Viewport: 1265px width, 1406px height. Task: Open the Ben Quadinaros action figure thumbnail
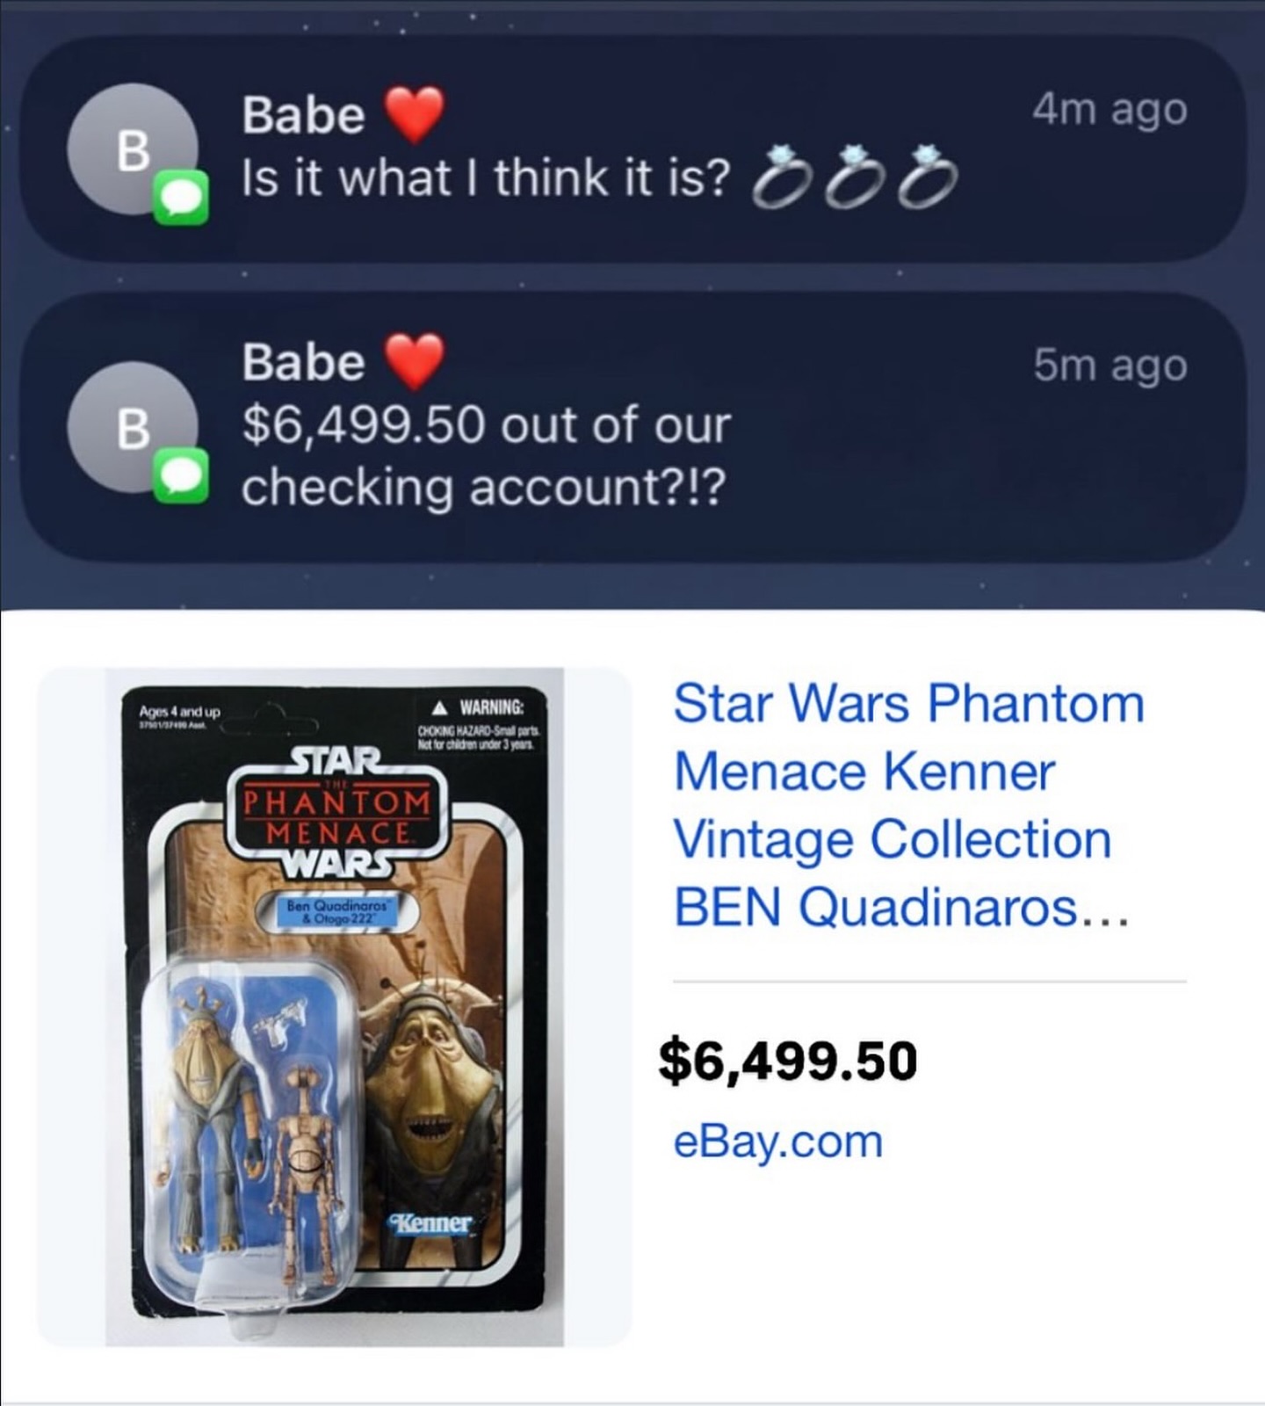coord(334,1006)
